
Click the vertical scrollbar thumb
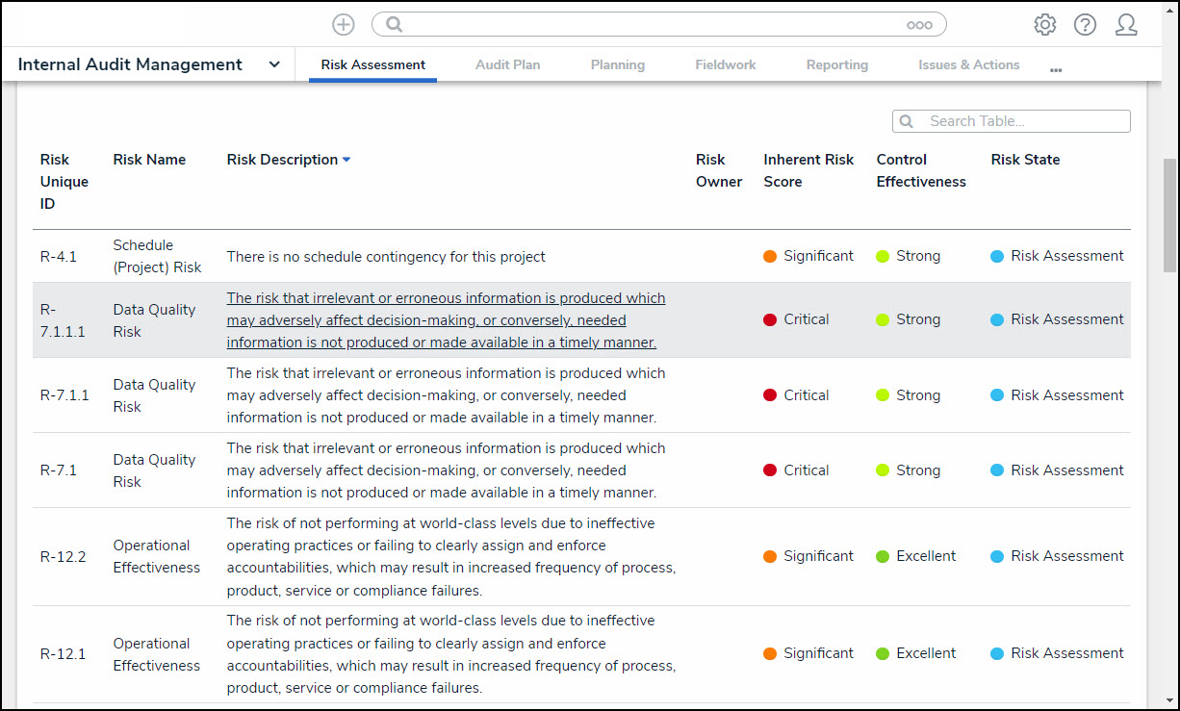[x=1169, y=216]
